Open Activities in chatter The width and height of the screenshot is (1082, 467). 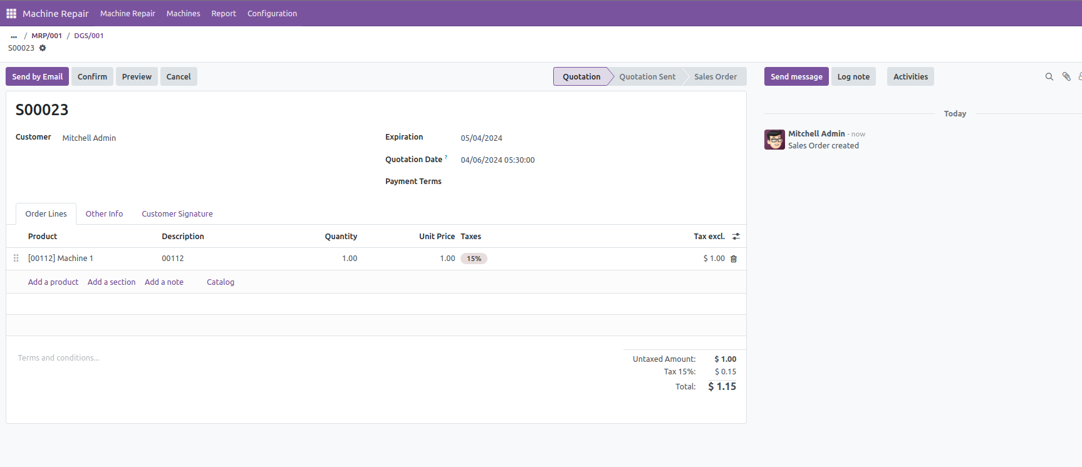[910, 76]
